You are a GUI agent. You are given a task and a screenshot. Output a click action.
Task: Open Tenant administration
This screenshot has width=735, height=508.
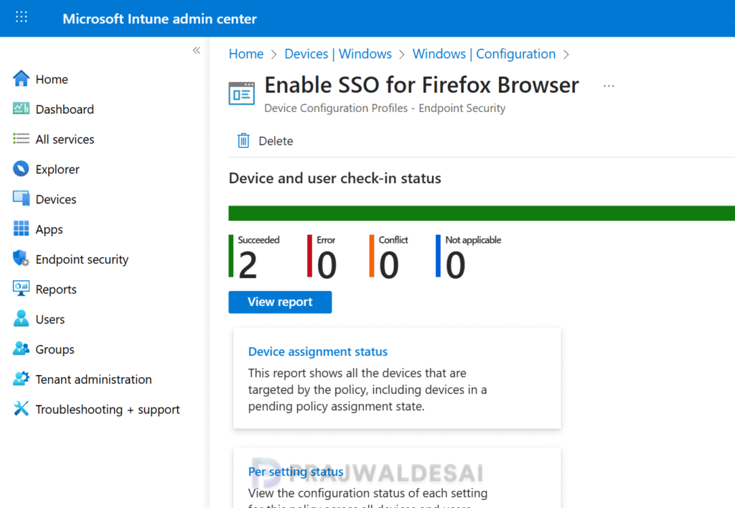[94, 379]
